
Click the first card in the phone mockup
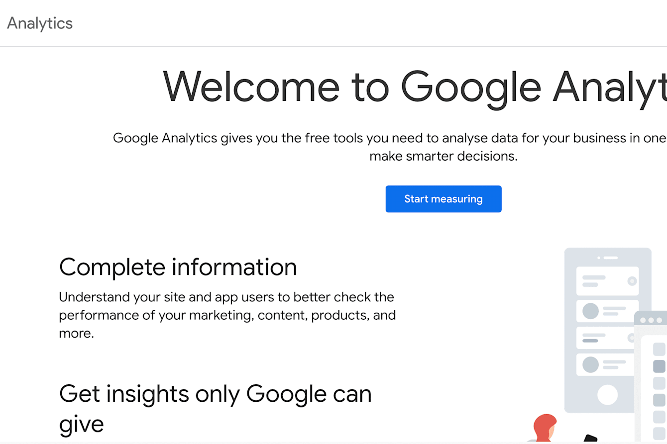click(607, 280)
